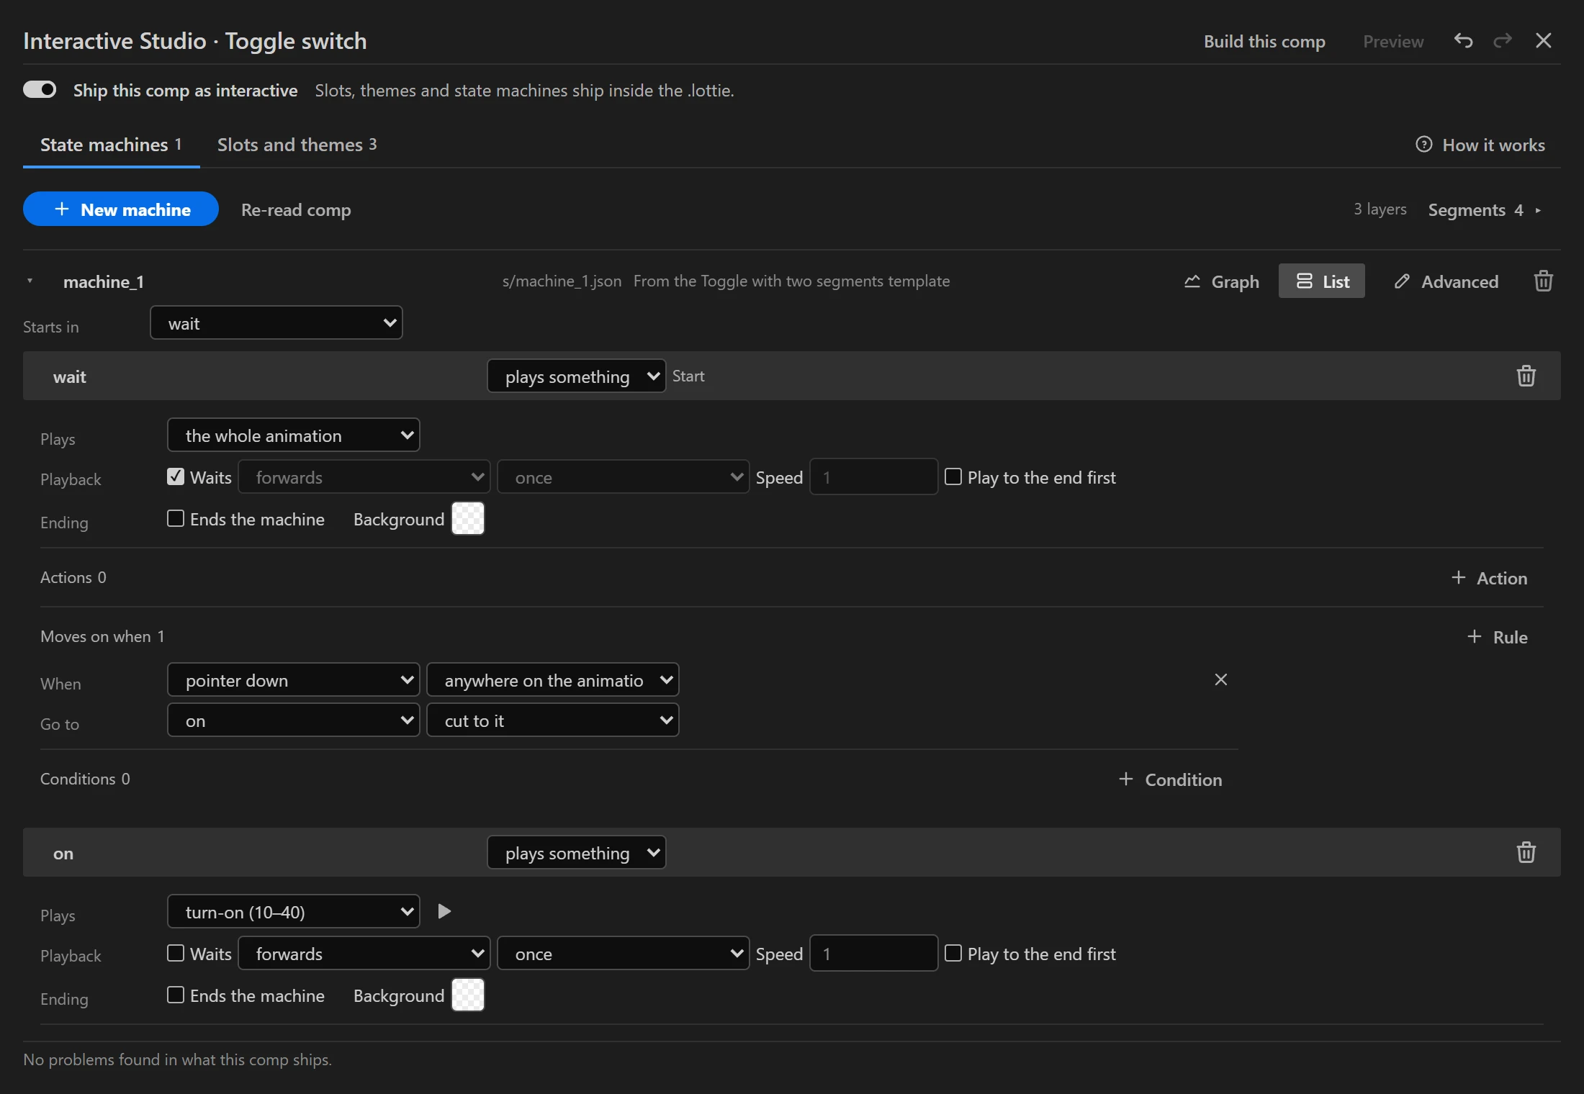Screen dimensions: 1584x1094
Task: Collapse the machine_1 section
Action: (x=30, y=281)
